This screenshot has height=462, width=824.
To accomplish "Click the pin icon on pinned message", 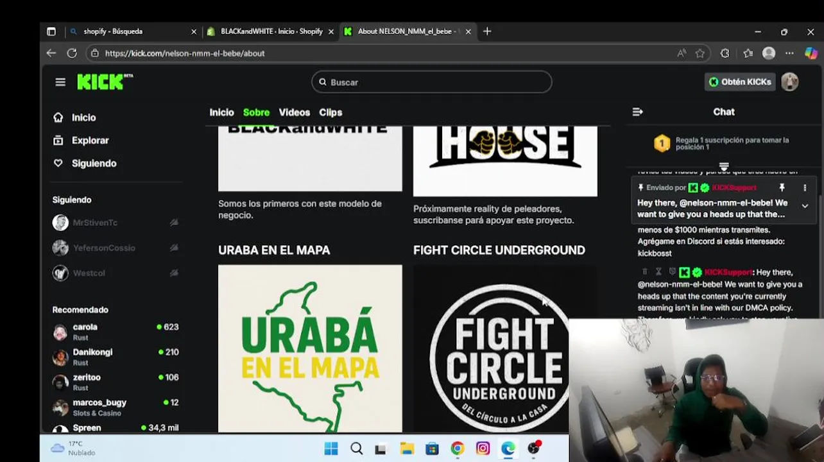I will click(782, 187).
